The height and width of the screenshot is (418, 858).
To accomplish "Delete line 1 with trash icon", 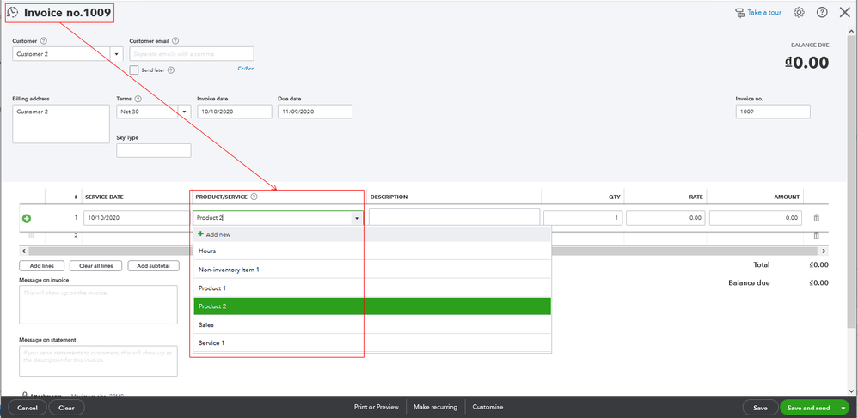I will click(x=817, y=218).
